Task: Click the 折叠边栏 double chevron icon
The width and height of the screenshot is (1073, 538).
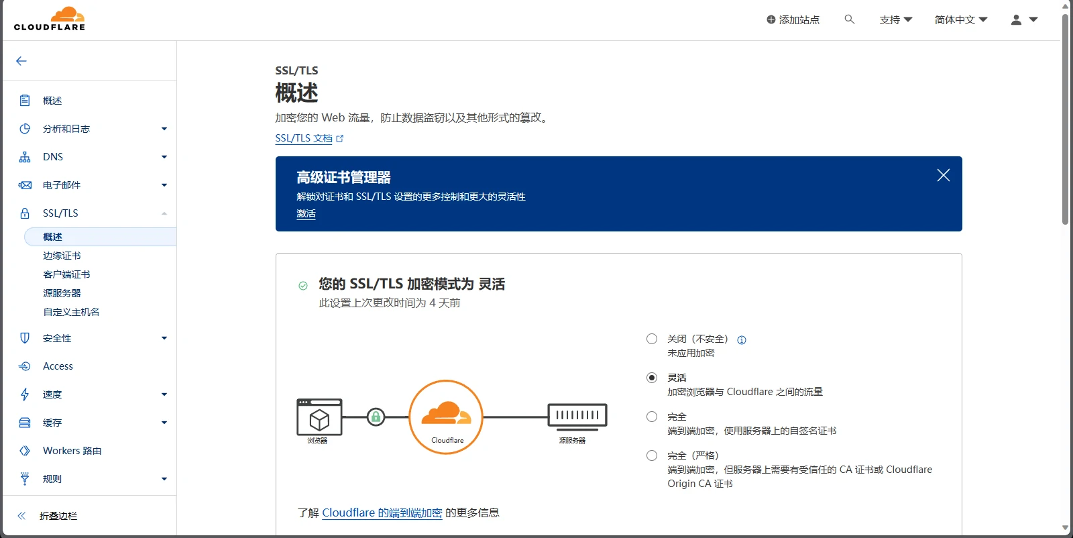Action: point(21,516)
